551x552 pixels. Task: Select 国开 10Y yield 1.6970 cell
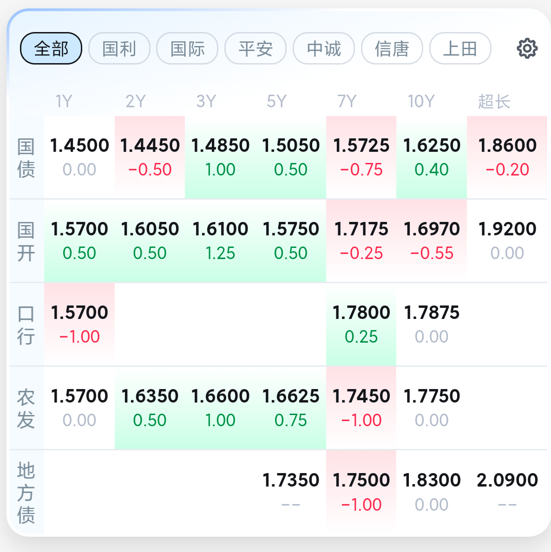(x=432, y=241)
